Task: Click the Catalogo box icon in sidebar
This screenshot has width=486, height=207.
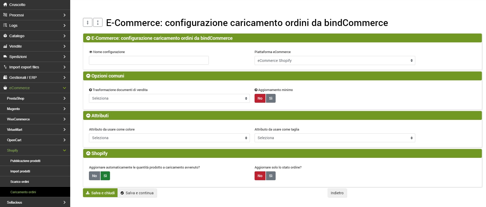Action: (x=5, y=36)
